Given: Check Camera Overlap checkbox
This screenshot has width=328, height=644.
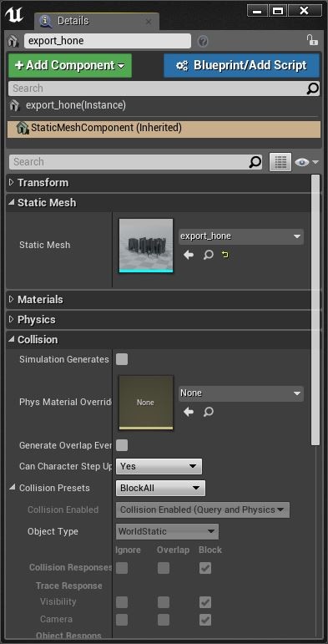Looking at the screenshot, I should tap(164, 620).
